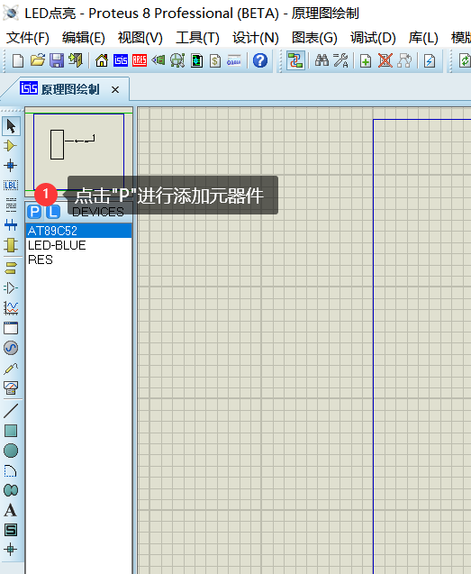Open the property assignment tool icon

click(x=340, y=60)
